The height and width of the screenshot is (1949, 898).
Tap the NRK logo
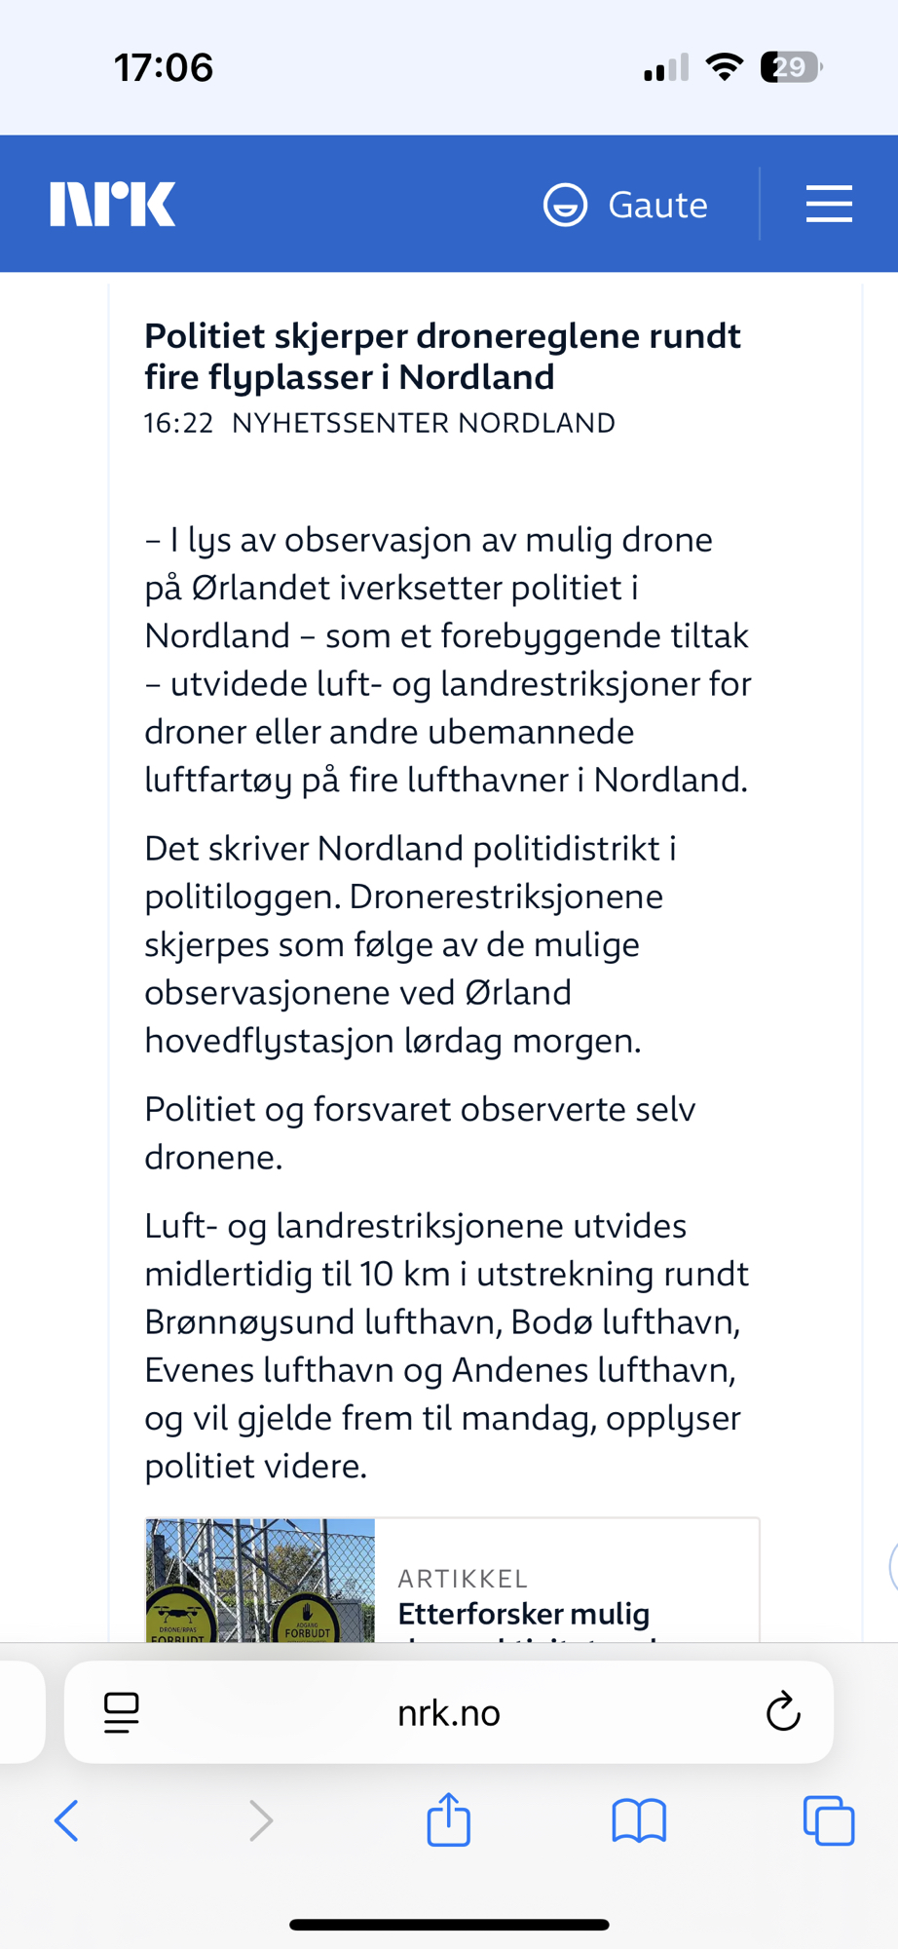coord(113,205)
